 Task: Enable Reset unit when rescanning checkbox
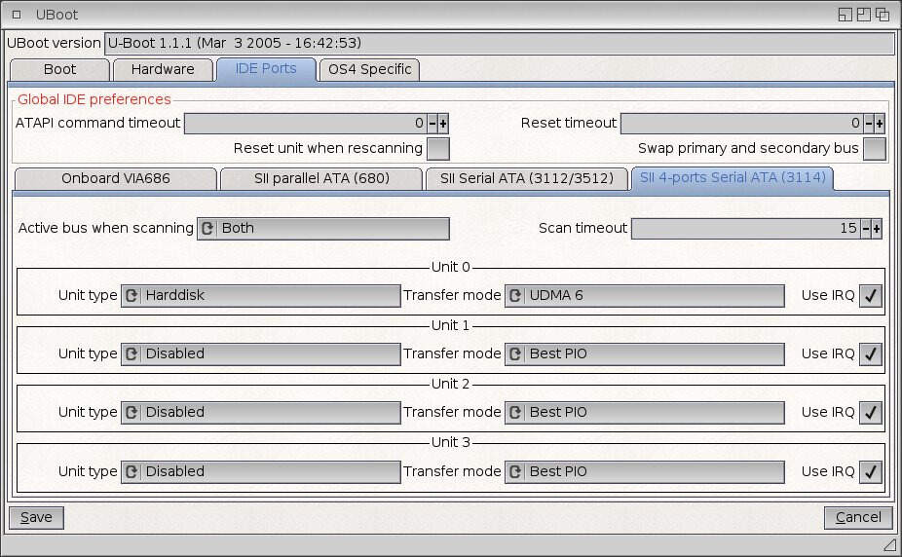click(438, 149)
